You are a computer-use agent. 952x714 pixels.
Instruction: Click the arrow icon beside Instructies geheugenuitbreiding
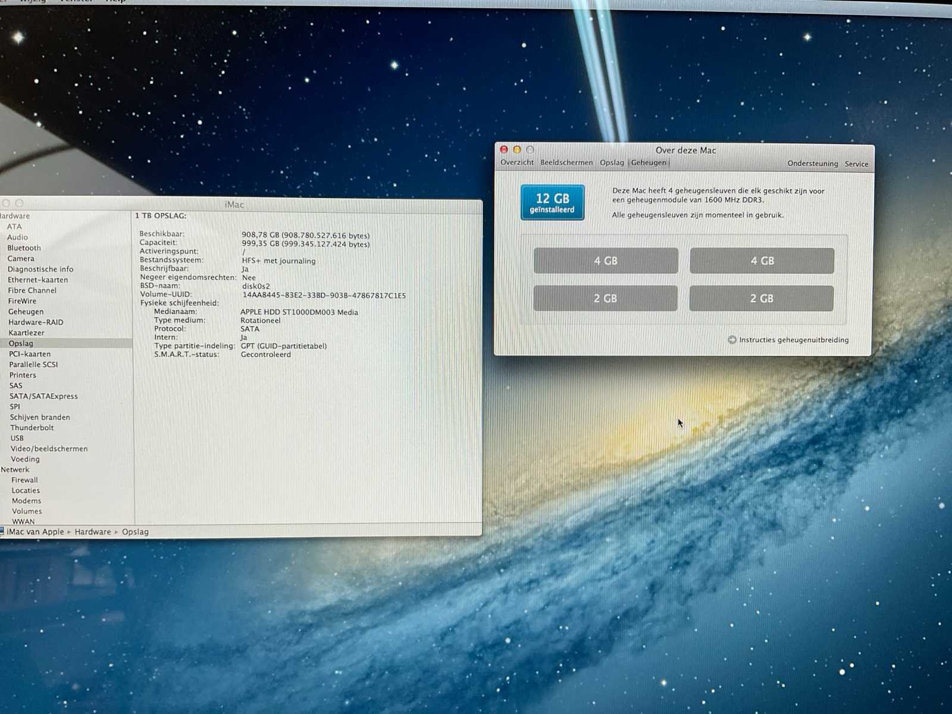pyautogui.click(x=732, y=340)
